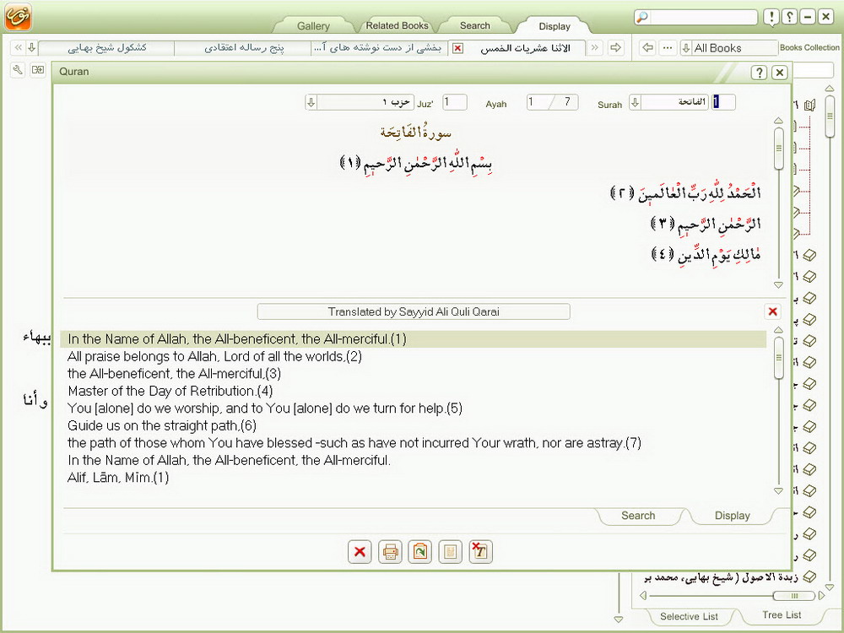844x633 pixels.
Task: Click double chevron left of tab strip
Action: click(18, 47)
